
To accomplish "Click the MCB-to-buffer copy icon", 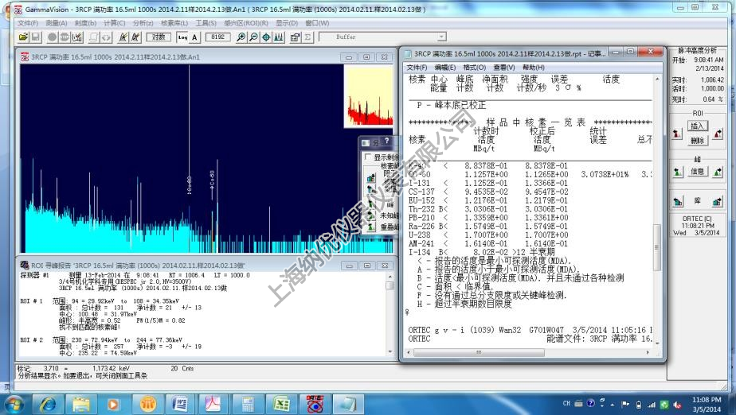I will [94, 37].
